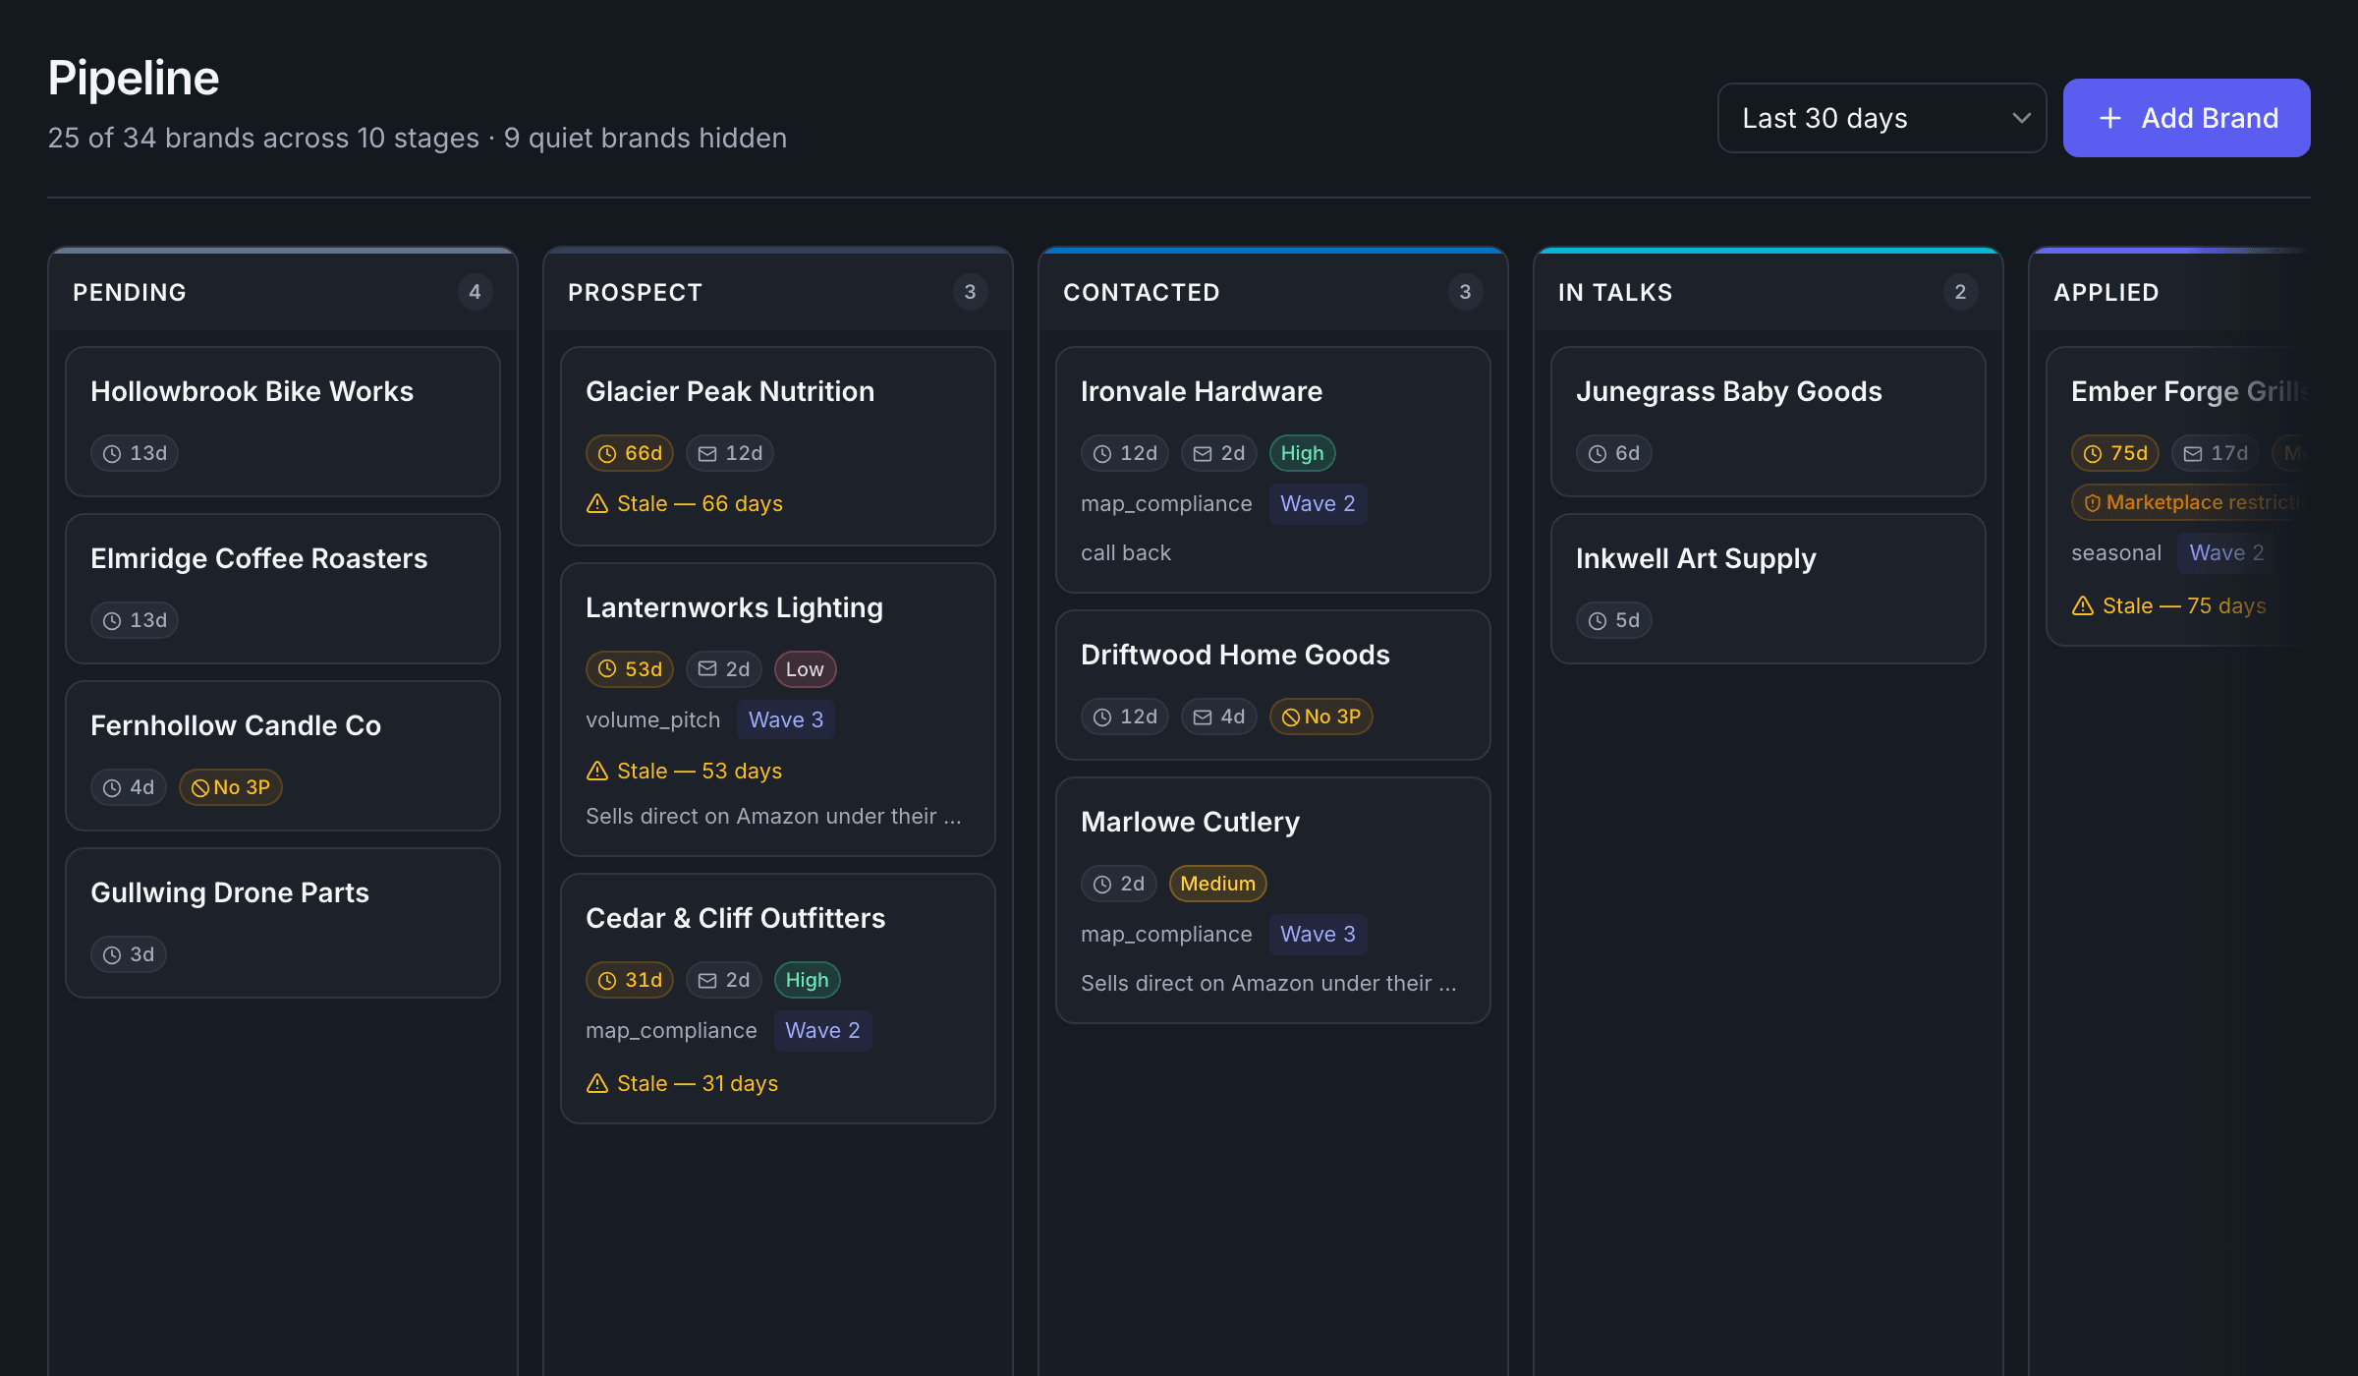Screen dimensions: 2358x1376
Task: Open the Gullwing Drone Parts card
Action: [x=283, y=923]
